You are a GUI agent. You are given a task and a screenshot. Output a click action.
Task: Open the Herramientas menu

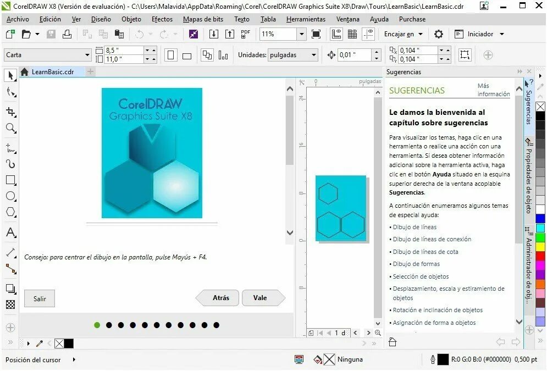coord(306,19)
